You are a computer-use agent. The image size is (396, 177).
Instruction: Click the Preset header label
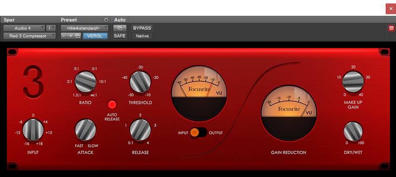point(69,20)
